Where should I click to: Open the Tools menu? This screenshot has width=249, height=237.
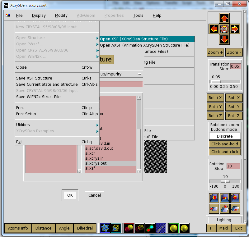tap(138, 16)
